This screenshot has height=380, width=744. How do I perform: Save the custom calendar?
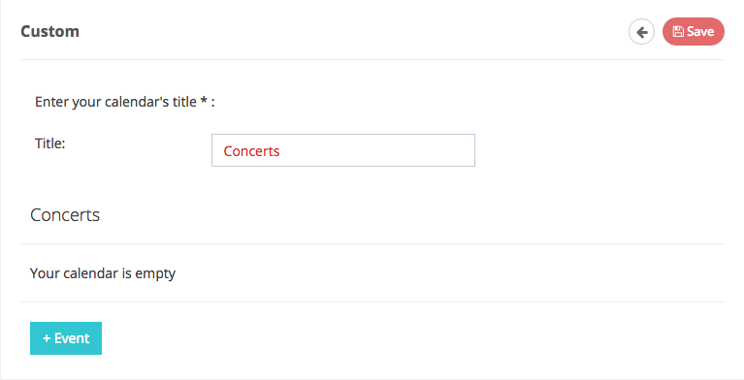[694, 31]
